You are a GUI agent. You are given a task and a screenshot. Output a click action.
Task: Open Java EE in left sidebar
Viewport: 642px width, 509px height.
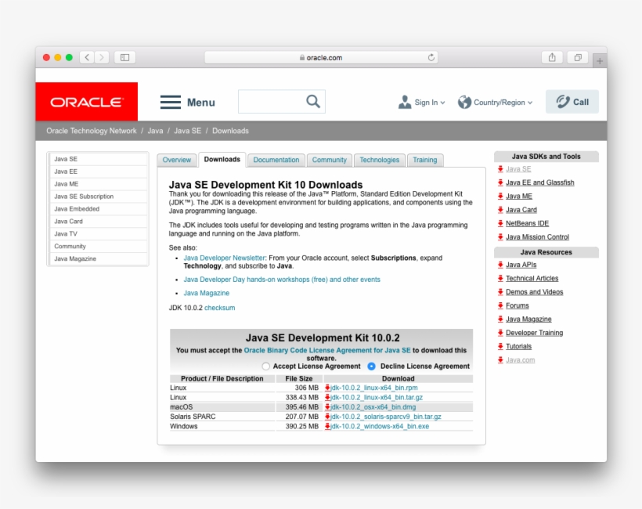(98, 171)
